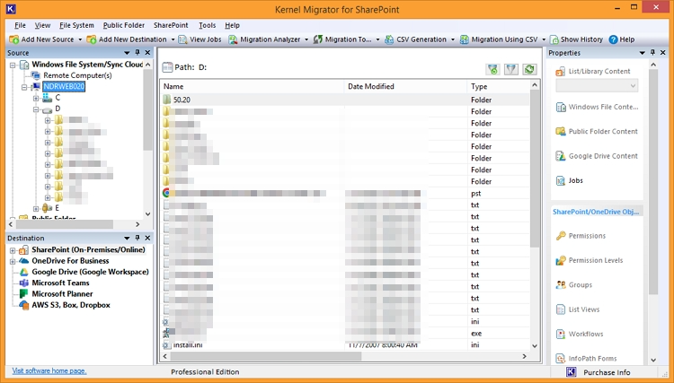
Task: Select Microsoft Planner destination
Action: (x=62, y=294)
